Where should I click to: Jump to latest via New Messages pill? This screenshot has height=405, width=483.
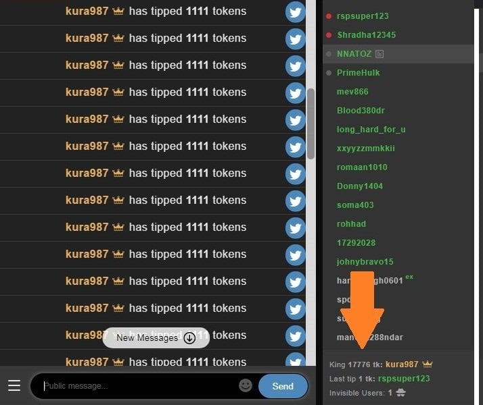[156, 337]
